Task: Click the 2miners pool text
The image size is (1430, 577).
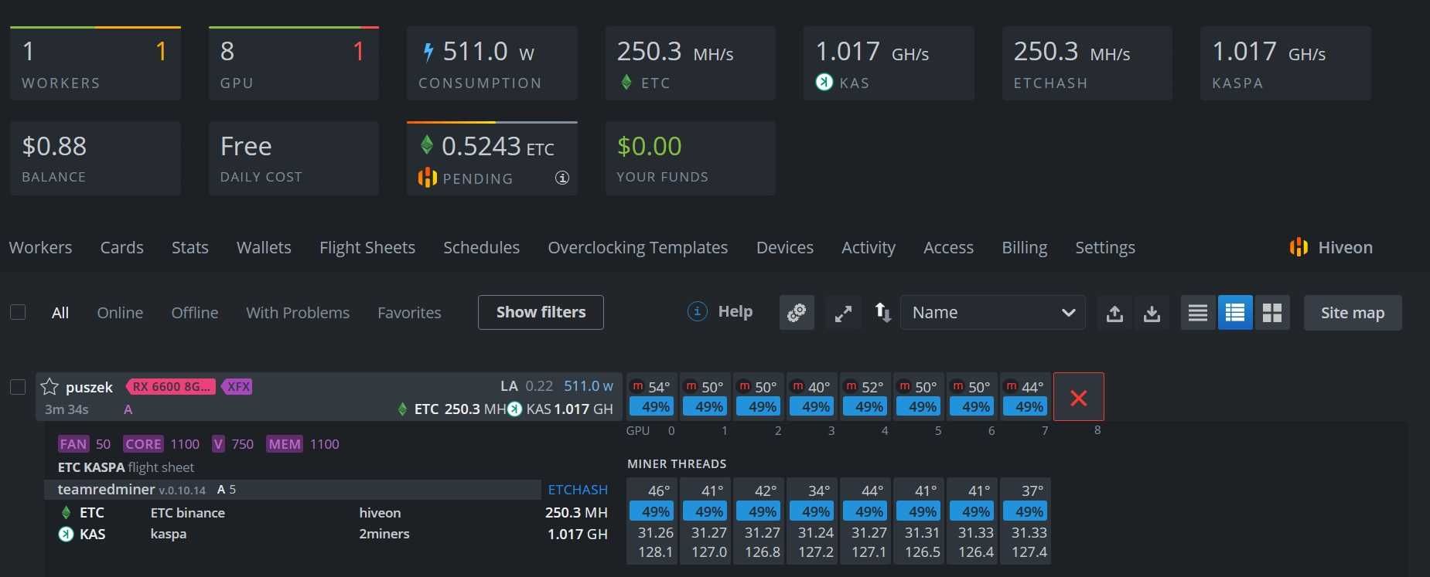Action: pos(384,534)
